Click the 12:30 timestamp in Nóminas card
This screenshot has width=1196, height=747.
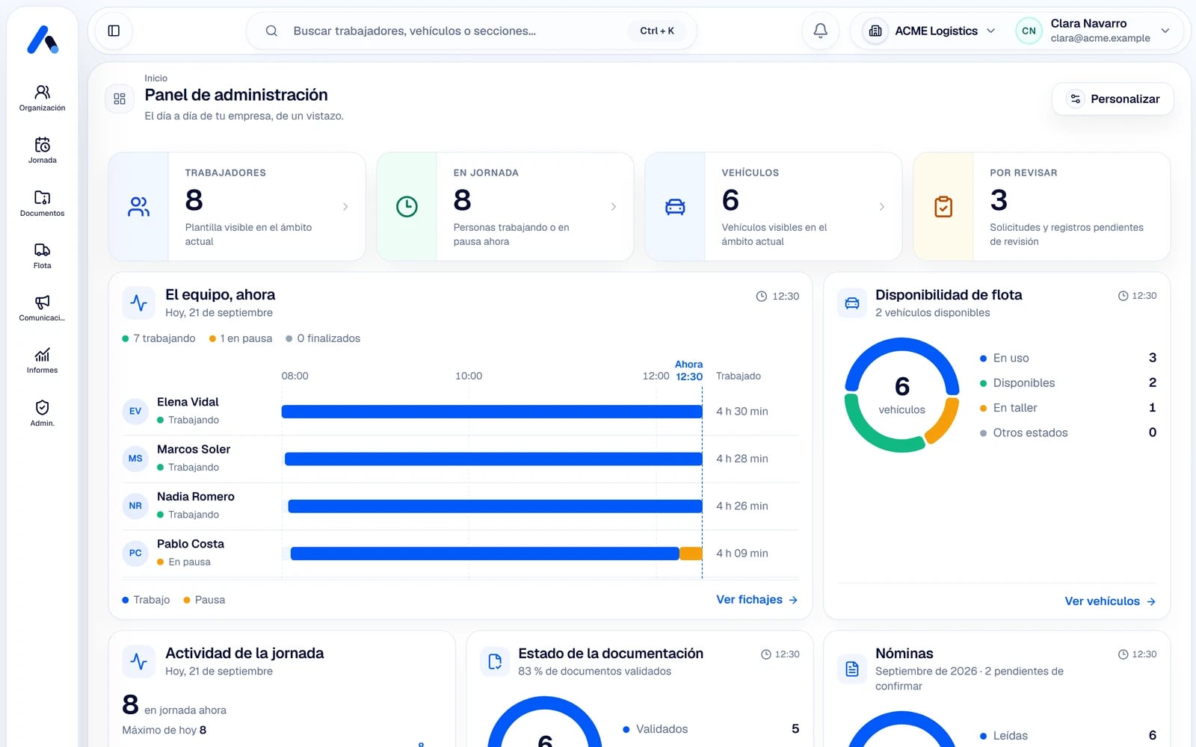pyautogui.click(x=1137, y=654)
